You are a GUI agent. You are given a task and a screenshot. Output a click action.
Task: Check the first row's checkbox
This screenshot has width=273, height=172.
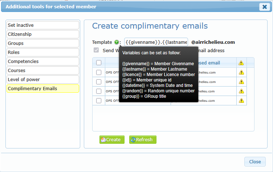click(x=99, y=72)
